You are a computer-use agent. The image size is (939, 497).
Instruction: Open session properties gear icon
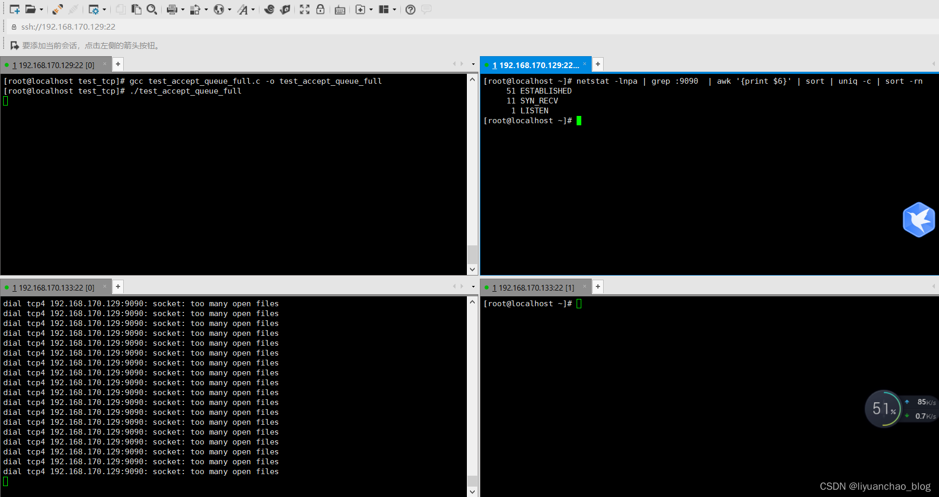pyautogui.click(x=94, y=9)
